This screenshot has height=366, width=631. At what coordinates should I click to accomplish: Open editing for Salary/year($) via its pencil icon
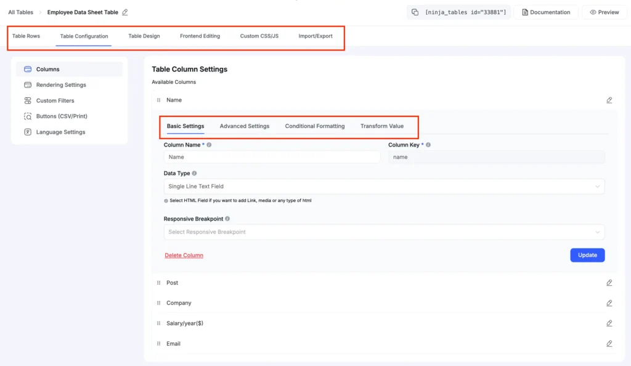(609, 323)
